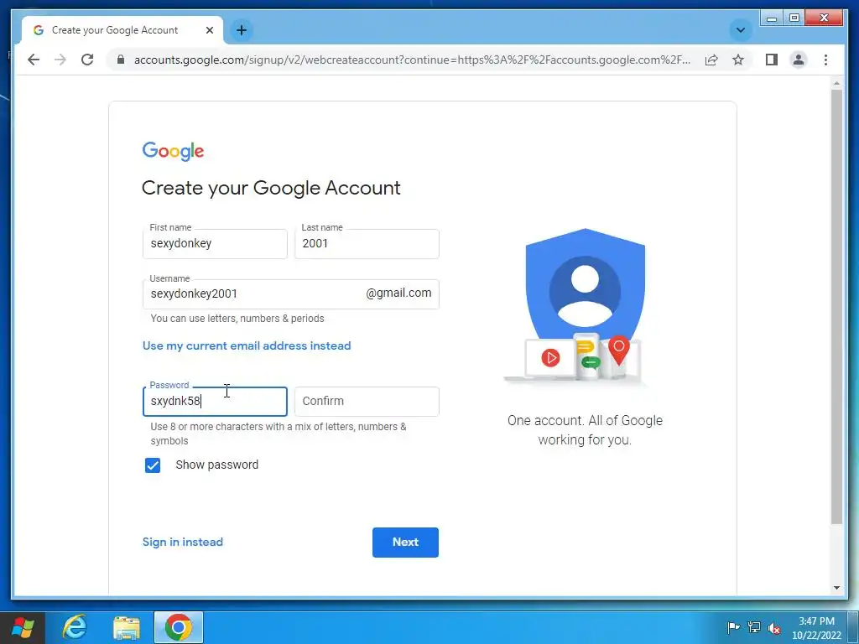Click the share page icon in address bar

click(711, 60)
